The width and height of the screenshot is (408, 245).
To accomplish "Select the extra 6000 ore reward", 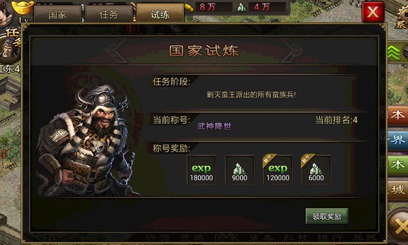I will (316, 170).
